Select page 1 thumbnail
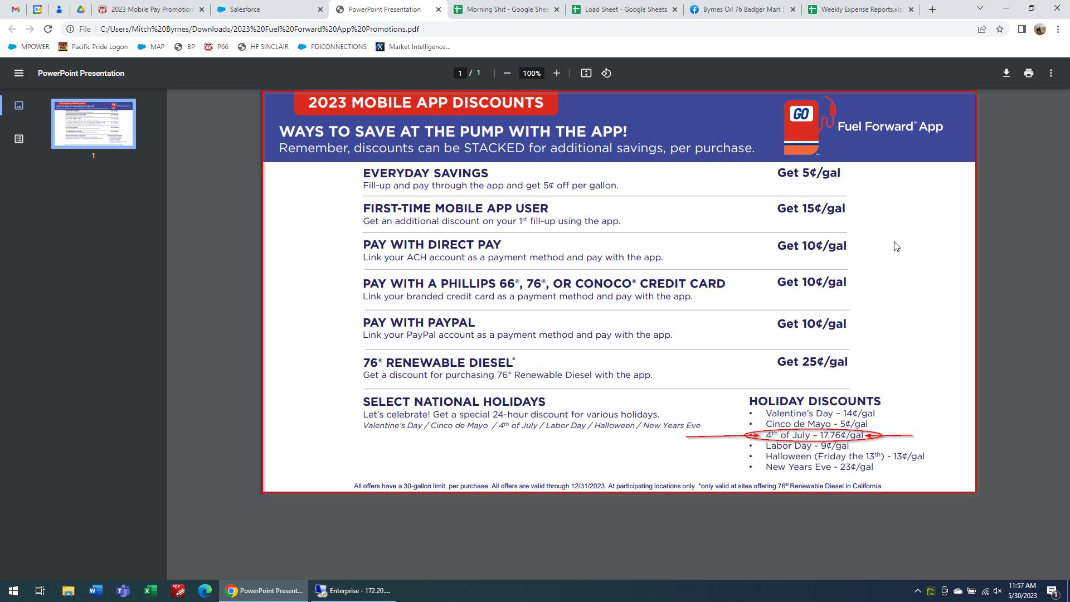Viewport: 1070px width, 602px height. [x=94, y=124]
